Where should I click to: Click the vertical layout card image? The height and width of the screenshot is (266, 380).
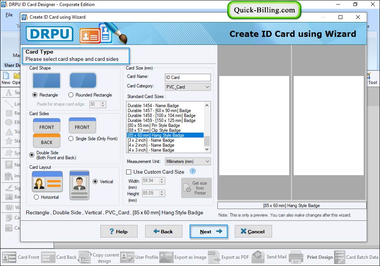point(79,185)
